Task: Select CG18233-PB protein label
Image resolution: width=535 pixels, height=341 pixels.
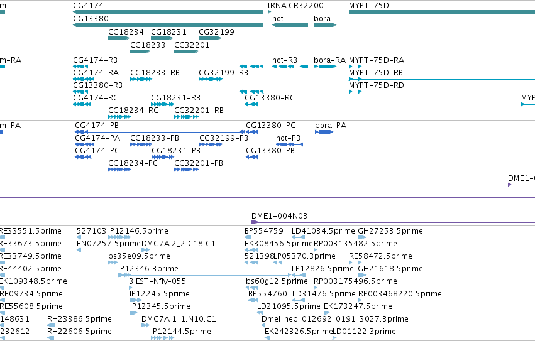Action: (155, 138)
